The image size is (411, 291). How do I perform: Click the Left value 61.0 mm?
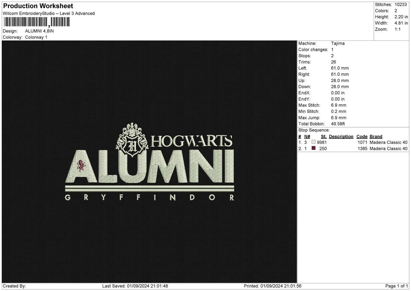pos(340,68)
